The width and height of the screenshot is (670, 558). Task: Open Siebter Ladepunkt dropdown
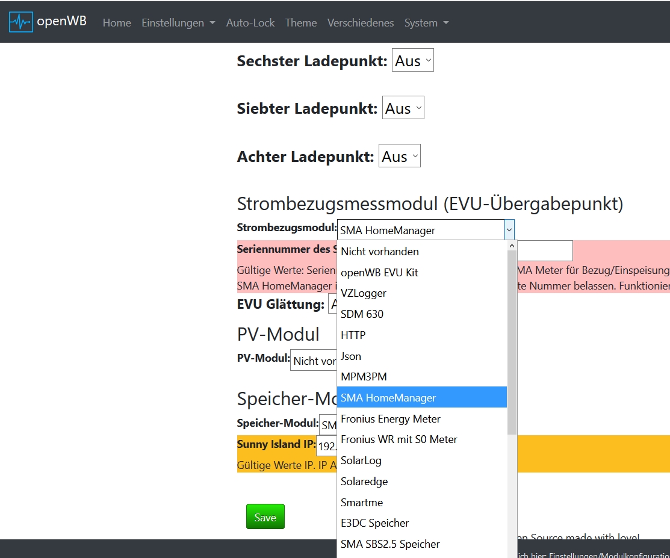(x=403, y=108)
